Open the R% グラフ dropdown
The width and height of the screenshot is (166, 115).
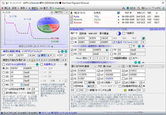coord(61,13)
